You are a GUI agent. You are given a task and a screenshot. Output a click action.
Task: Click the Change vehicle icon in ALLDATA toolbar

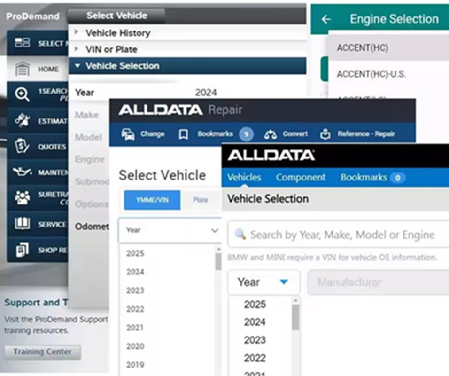(x=128, y=133)
